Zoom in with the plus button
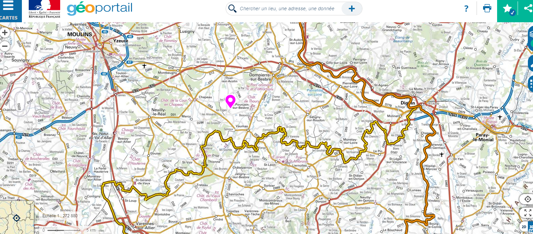This screenshot has width=533, height=234. pos(5,33)
